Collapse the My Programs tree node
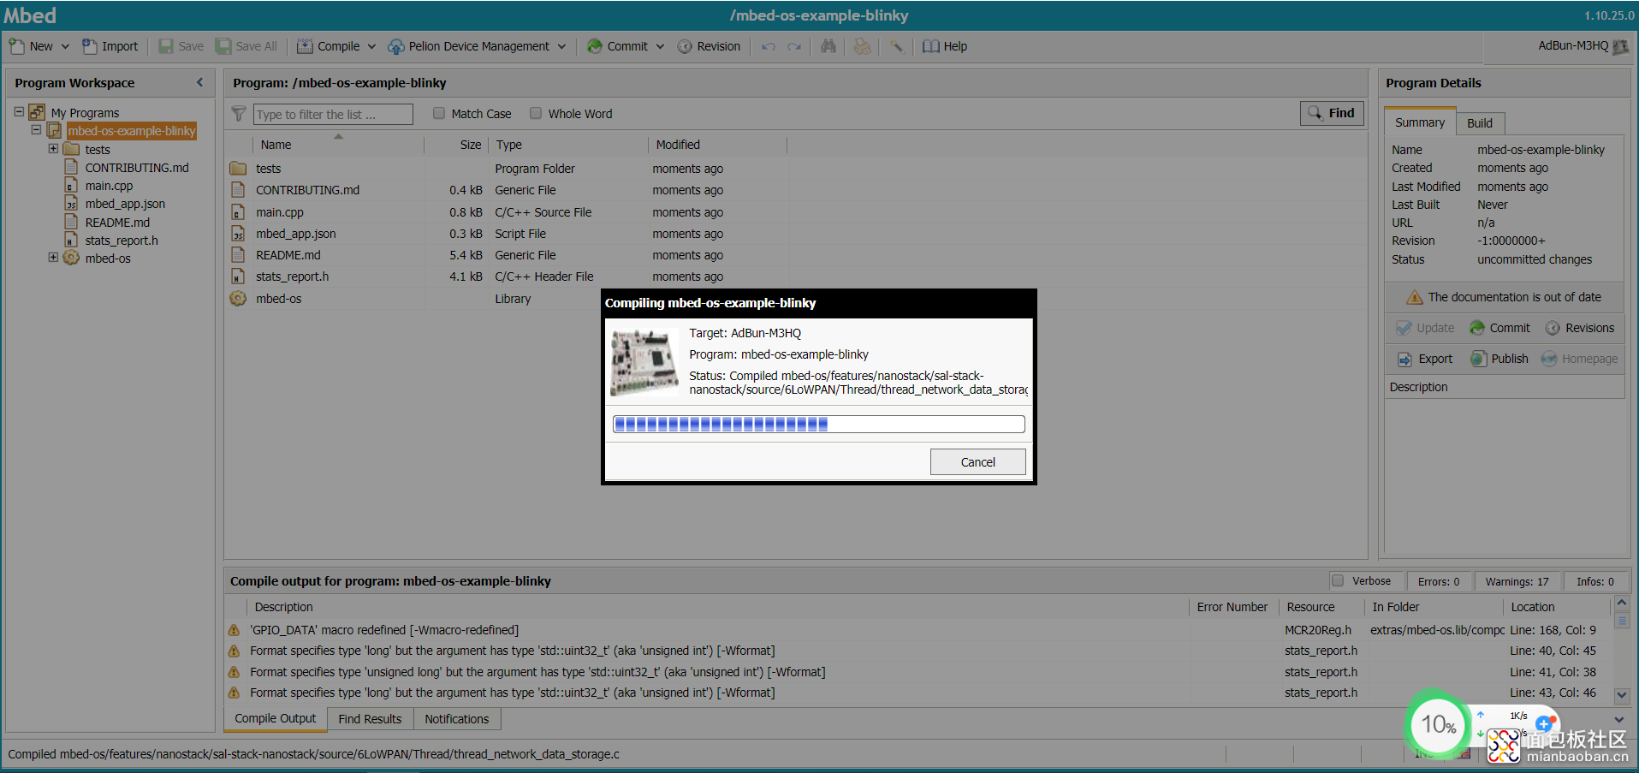 (x=19, y=111)
